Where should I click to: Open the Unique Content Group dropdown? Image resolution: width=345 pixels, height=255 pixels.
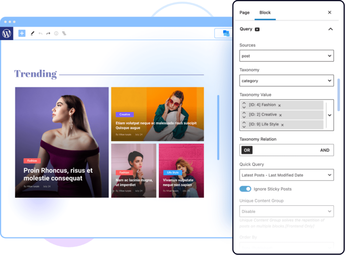pyautogui.click(x=286, y=211)
